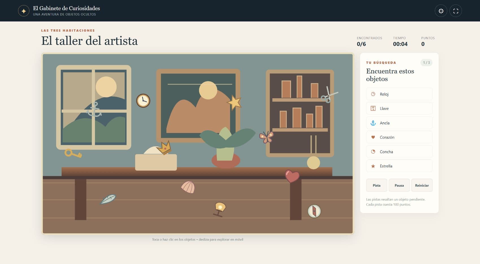Screen dimensions: 480x264
Task: Select the red heart on the table edge
Action: (x=292, y=176)
